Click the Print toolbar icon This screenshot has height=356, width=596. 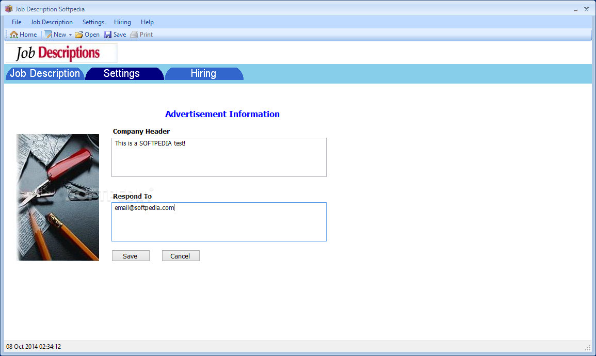click(x=134, y=35)
